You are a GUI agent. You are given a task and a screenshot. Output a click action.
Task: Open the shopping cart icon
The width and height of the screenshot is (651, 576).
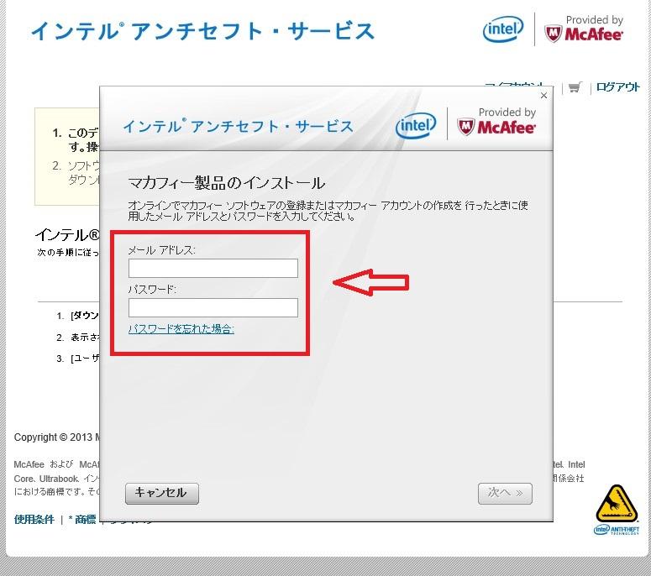[x=575, y=87]
